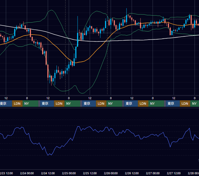Pick the NY session label after 2/26 LDN
This screenshot has width=199, height=176.
(156, 104)
